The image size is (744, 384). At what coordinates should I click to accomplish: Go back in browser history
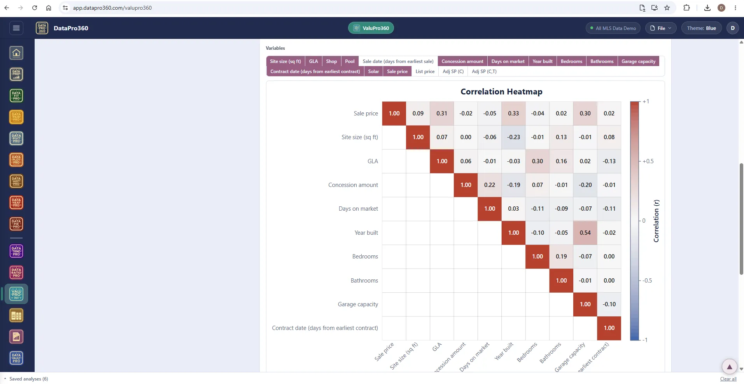point(7,8)
